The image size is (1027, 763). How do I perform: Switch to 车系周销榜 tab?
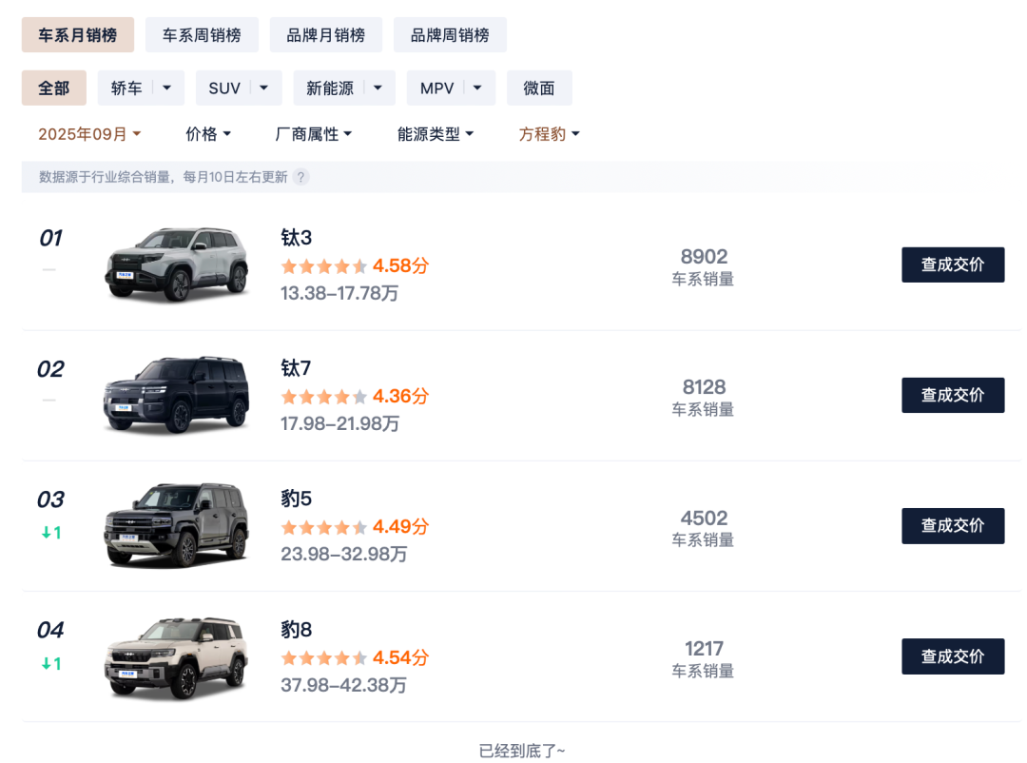point(202,35)
